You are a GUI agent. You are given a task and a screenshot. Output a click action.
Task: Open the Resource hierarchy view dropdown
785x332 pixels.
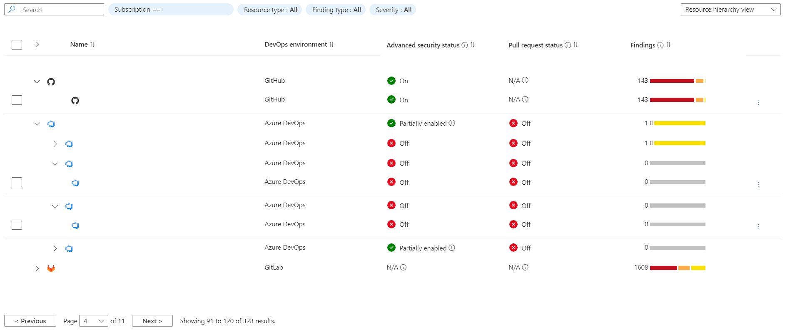coord(730,10)
